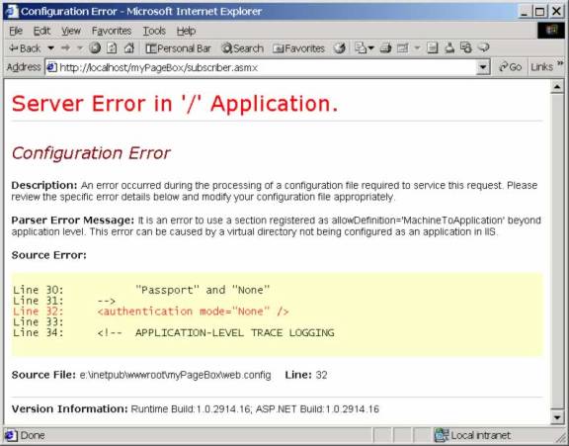The height and width of the screenshot is (446, 569).
Task: Open the Messenger speech-bubble icon
Action: 483,47
